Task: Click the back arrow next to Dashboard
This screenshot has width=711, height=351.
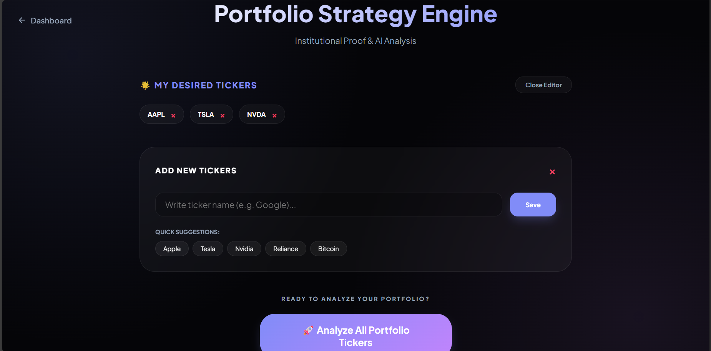Action: pyautogui.click(x=22, y=20)
